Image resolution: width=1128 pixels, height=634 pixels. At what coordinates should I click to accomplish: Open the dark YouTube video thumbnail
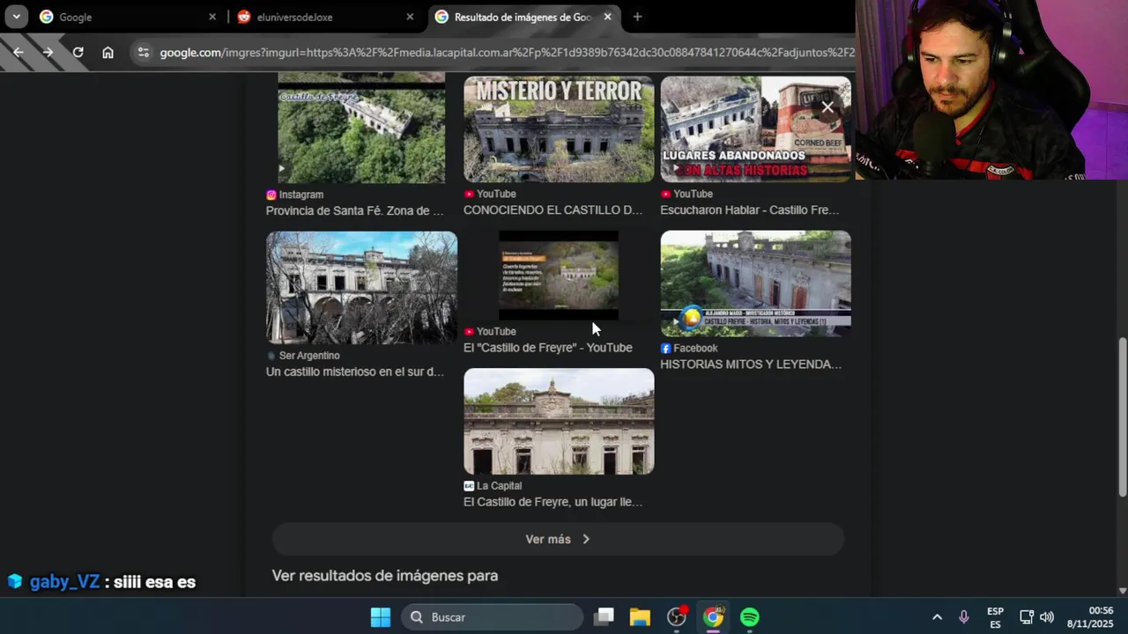[x=559, y=276]
